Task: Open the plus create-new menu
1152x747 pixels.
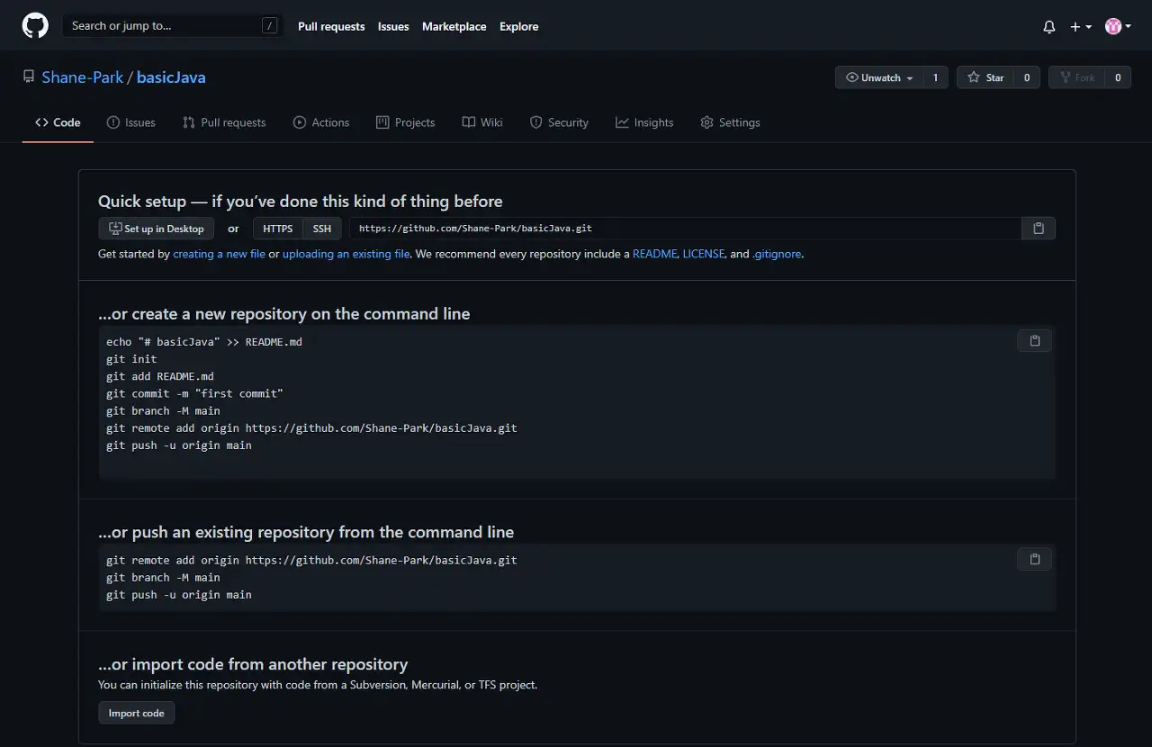Action: [1081, 27]
